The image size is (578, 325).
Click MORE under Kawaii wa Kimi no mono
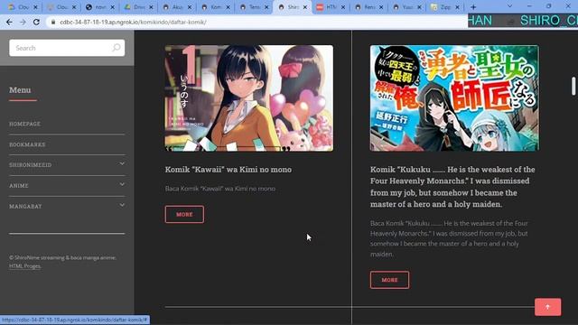pos(184,215)
